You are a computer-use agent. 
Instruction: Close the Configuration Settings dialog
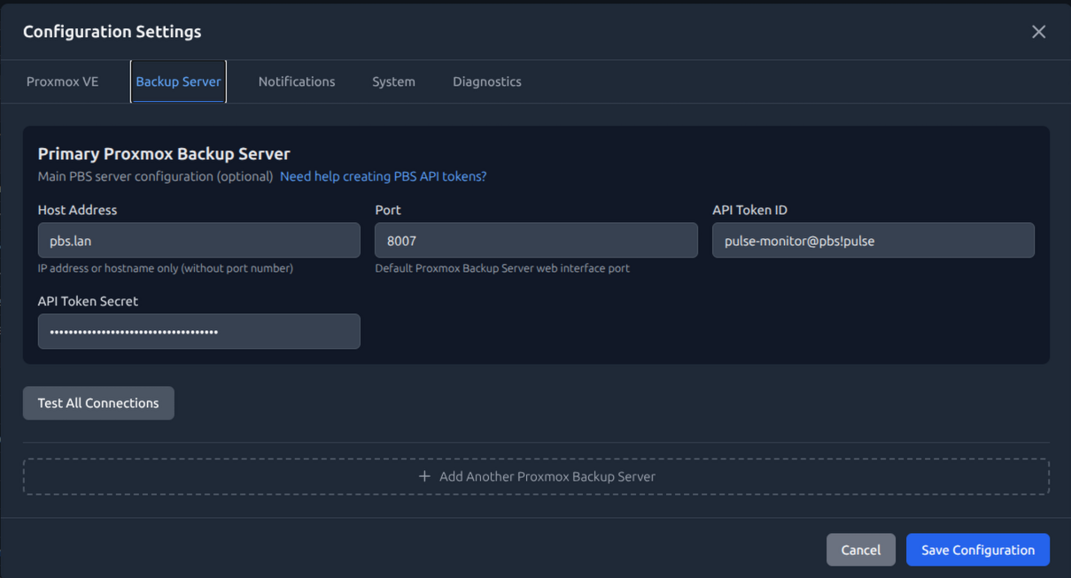coord(1038,32)
